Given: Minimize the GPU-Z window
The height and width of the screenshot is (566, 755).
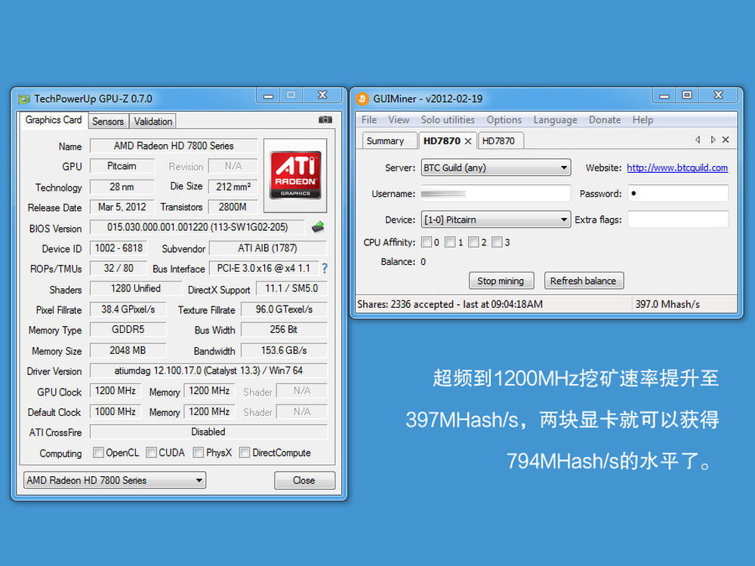Looking at the screenshot, I should point(268,96).
